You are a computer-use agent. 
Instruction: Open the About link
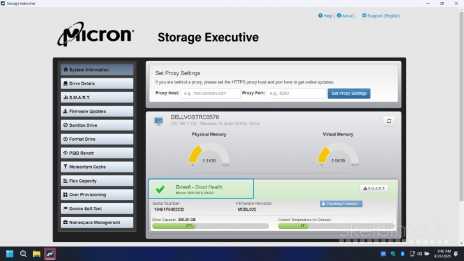pos(345,16)
